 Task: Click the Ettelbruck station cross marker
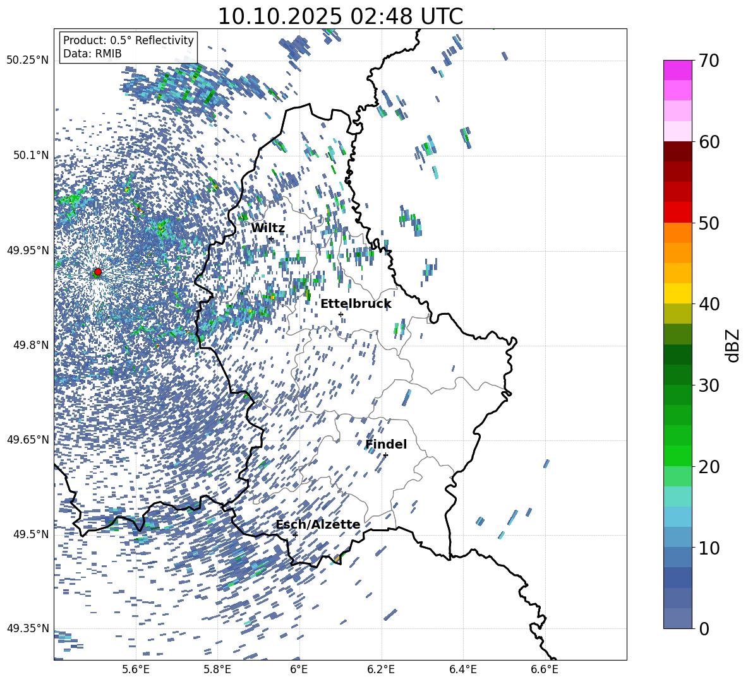[341, 314]
